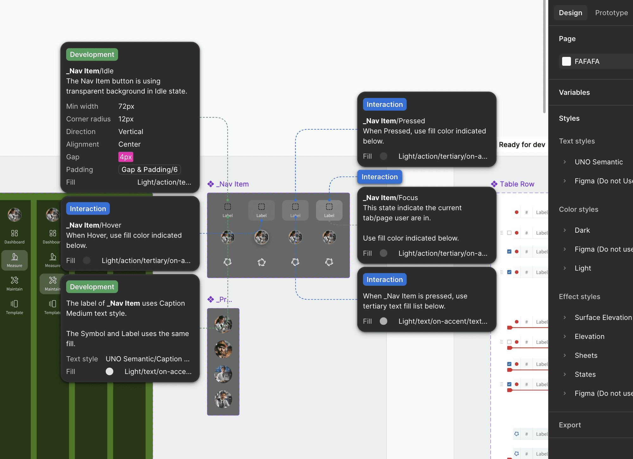
Task: Click the Export section header
Action: pos(570,425)
